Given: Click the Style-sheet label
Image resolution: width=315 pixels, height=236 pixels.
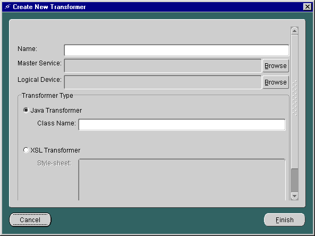Looking at the screenshot, I should (x=54, y=163).
